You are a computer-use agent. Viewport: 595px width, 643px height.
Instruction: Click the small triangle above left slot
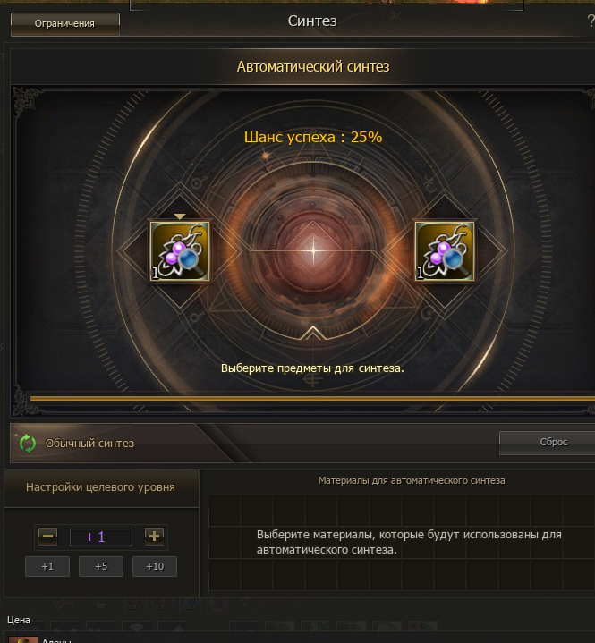(x=180, y=216)
